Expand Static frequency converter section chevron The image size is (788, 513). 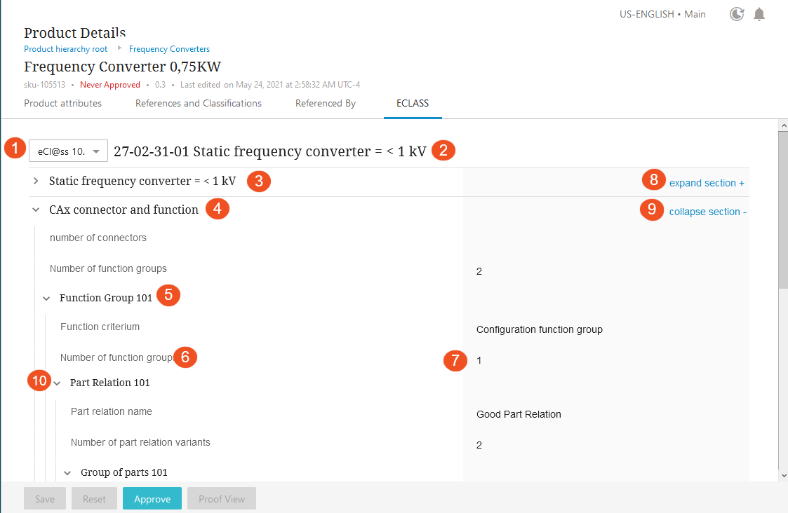[36, 181]
